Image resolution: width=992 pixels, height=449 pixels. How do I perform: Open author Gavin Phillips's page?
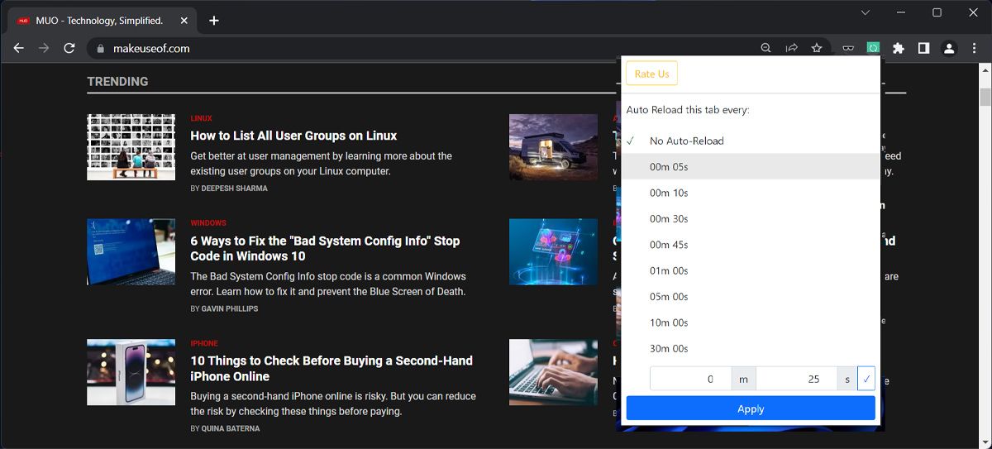pos(230,308)
